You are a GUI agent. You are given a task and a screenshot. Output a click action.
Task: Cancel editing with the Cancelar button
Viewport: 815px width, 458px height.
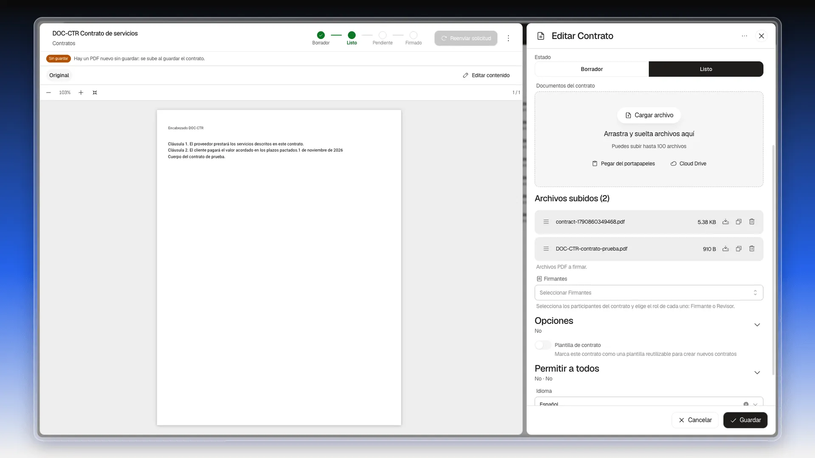tap(695, 420)
